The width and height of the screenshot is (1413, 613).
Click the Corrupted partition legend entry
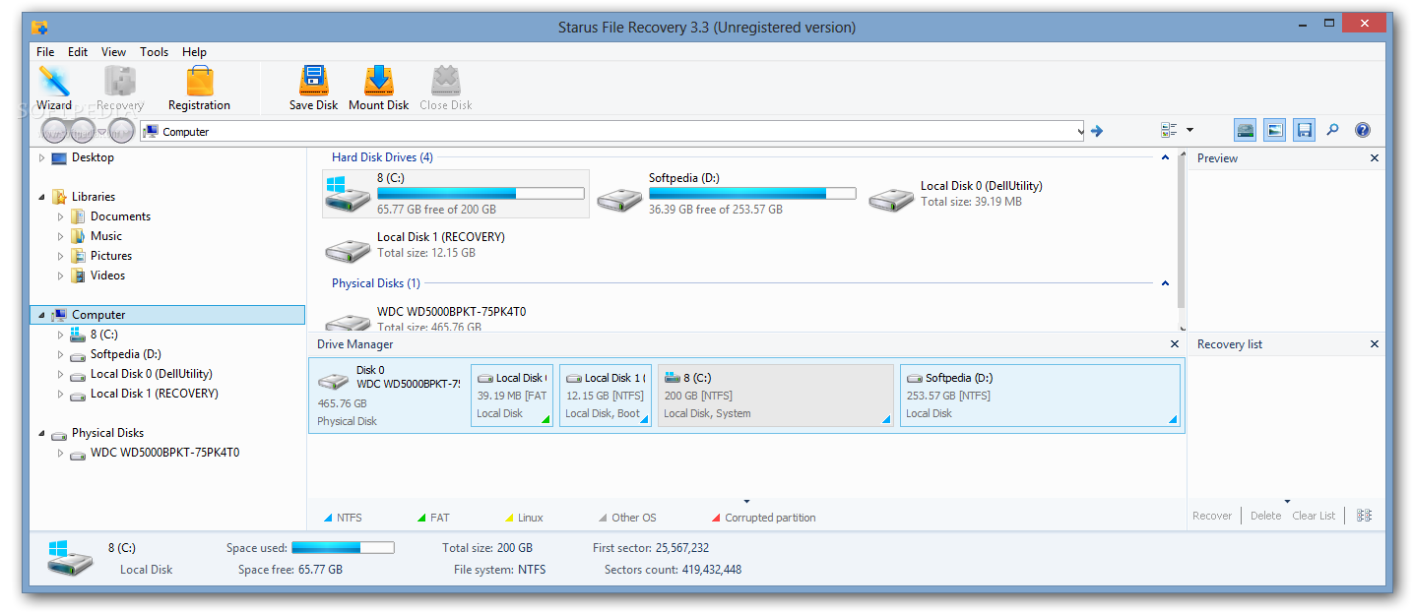(x=763, y=518)
